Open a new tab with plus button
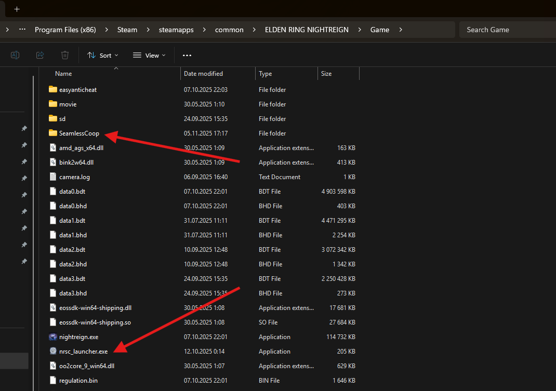This screenshot has width=556, height=391. [17, 9]
